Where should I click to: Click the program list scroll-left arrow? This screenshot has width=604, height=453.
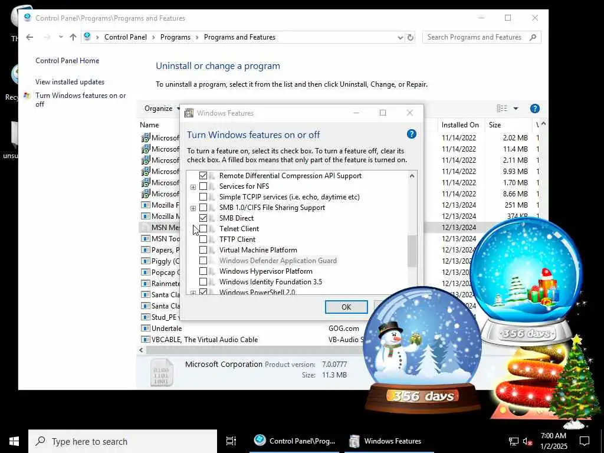(x=141, y=350)
